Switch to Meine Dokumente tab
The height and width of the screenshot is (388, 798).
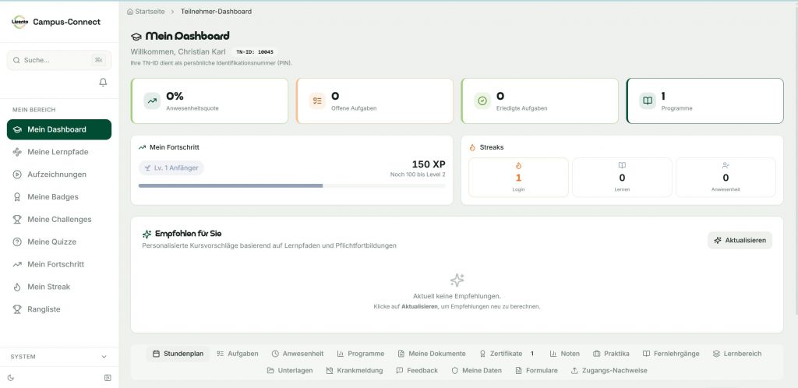(432, 354)
